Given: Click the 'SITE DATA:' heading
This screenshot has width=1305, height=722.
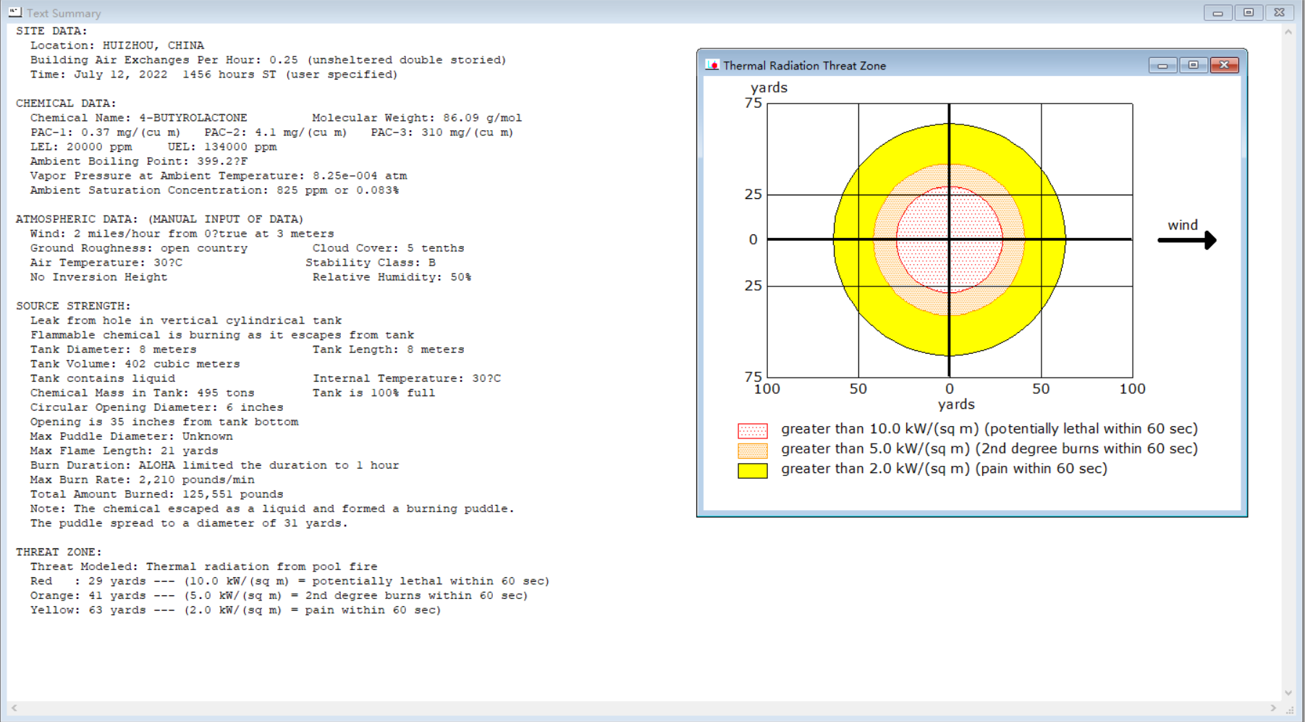Looking at the screenshot, I should pyautogui.click(x=51, y=31).
